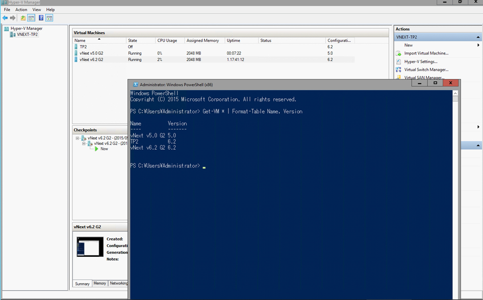Click the Import Virtual Machine icon
Image resolution: width=483 pixels, height=300 pixels.
coord(399,53)
